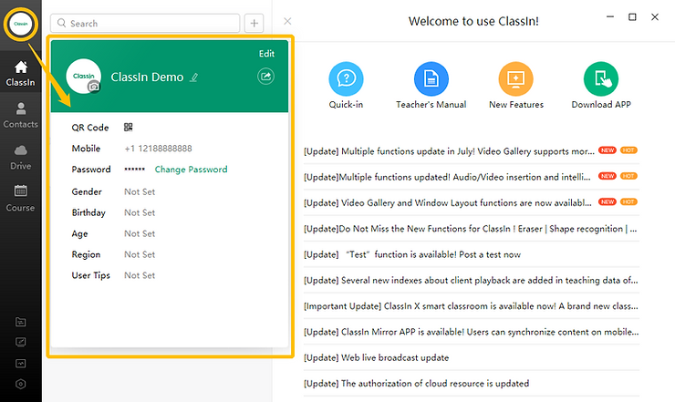Open Quick-in from welcome page
Image resolution: width=675 pixels, height=402 pixels.
346,81
